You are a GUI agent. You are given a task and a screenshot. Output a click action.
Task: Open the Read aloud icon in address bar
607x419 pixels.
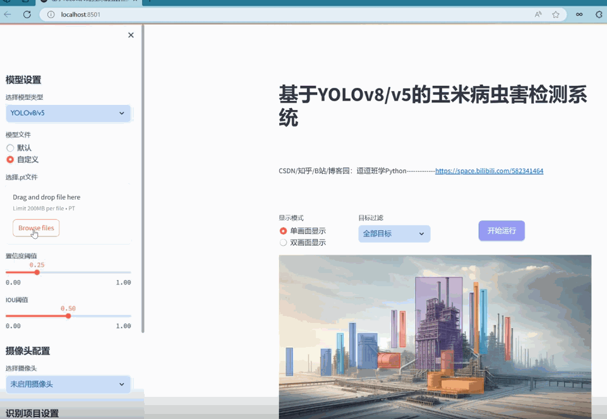[x=539, y=14]
